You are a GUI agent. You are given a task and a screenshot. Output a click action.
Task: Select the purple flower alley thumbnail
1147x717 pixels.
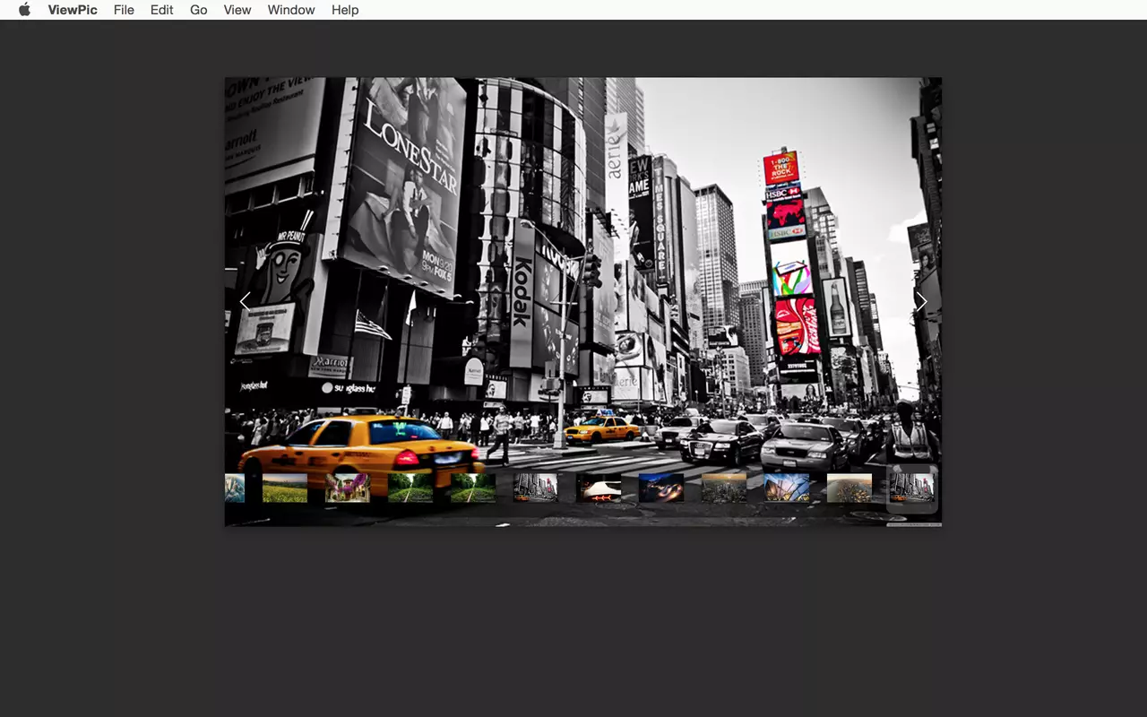click(x=348, y=488)
